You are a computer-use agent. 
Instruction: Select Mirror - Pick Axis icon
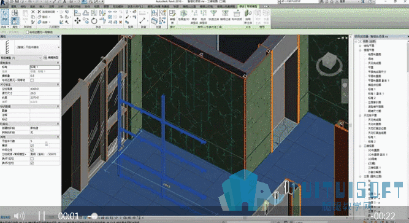pos(94,13)
